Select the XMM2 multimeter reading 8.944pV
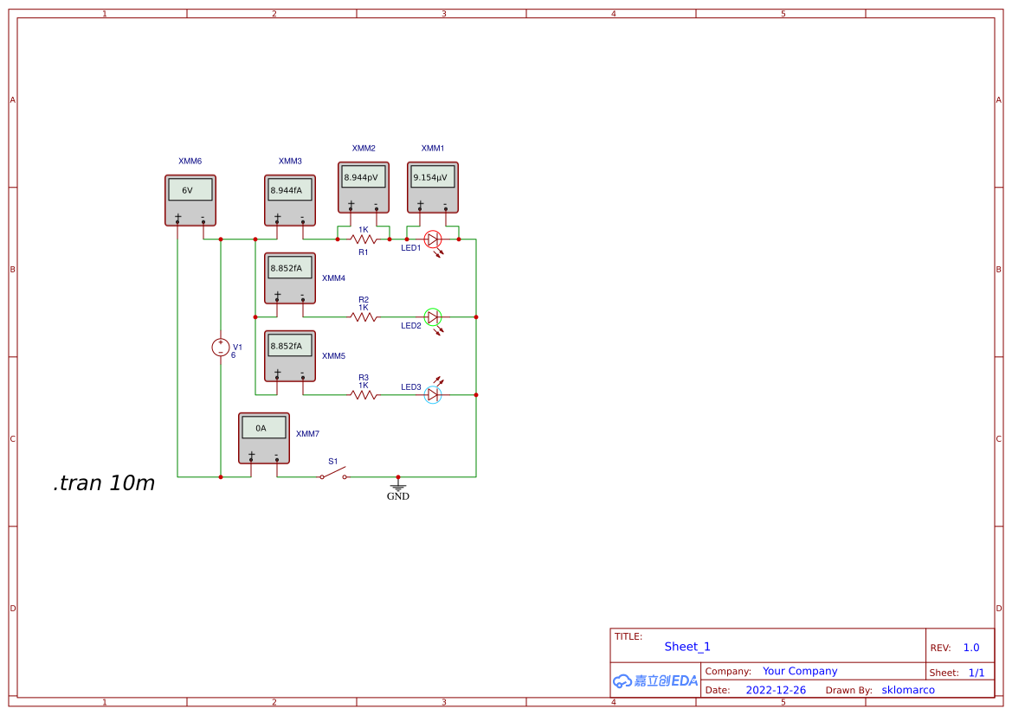 pos(363,187)
